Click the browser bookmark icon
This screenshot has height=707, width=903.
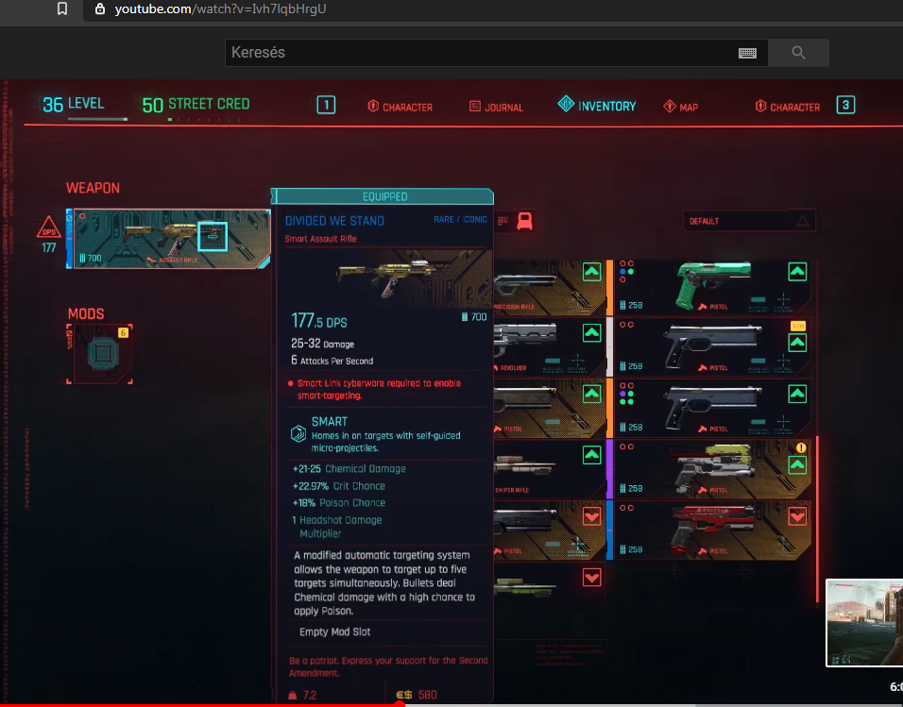point(62,8)
